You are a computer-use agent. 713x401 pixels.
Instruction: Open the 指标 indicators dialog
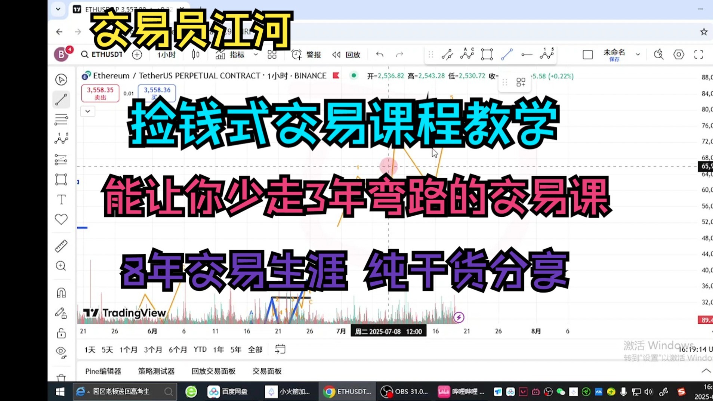click(x=230, y=55)
